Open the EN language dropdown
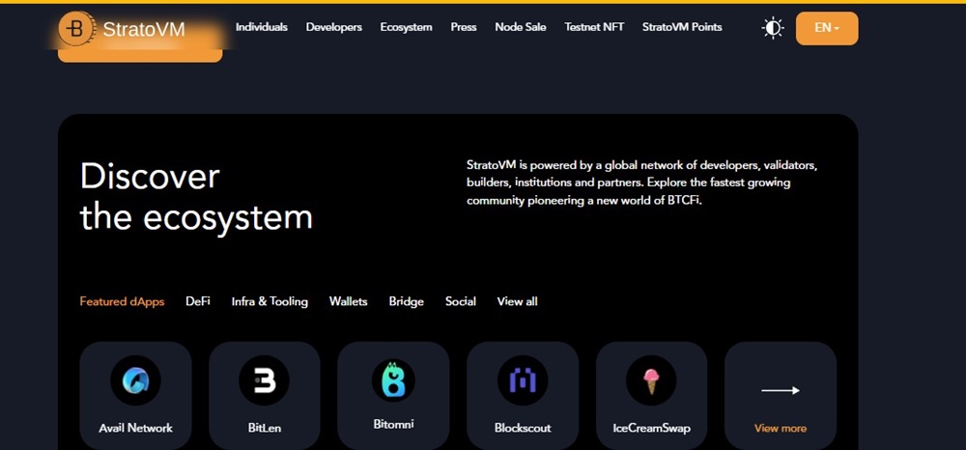The width and height of the screenshot is (966, 450). [x=826, y=28]
